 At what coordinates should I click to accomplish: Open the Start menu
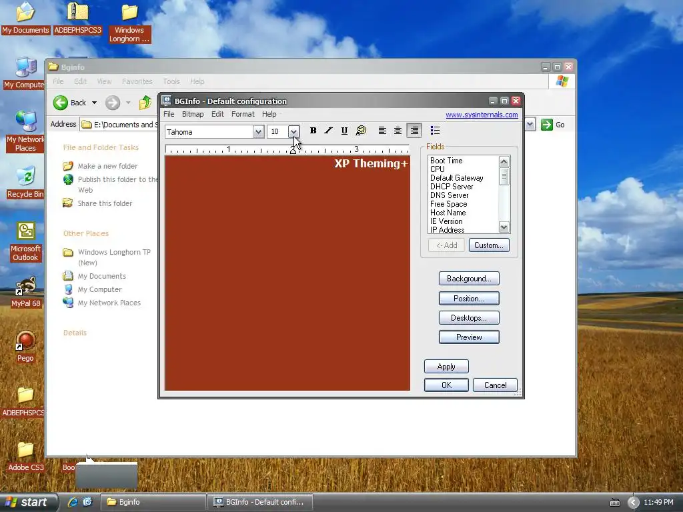click(x=28, y=502)
